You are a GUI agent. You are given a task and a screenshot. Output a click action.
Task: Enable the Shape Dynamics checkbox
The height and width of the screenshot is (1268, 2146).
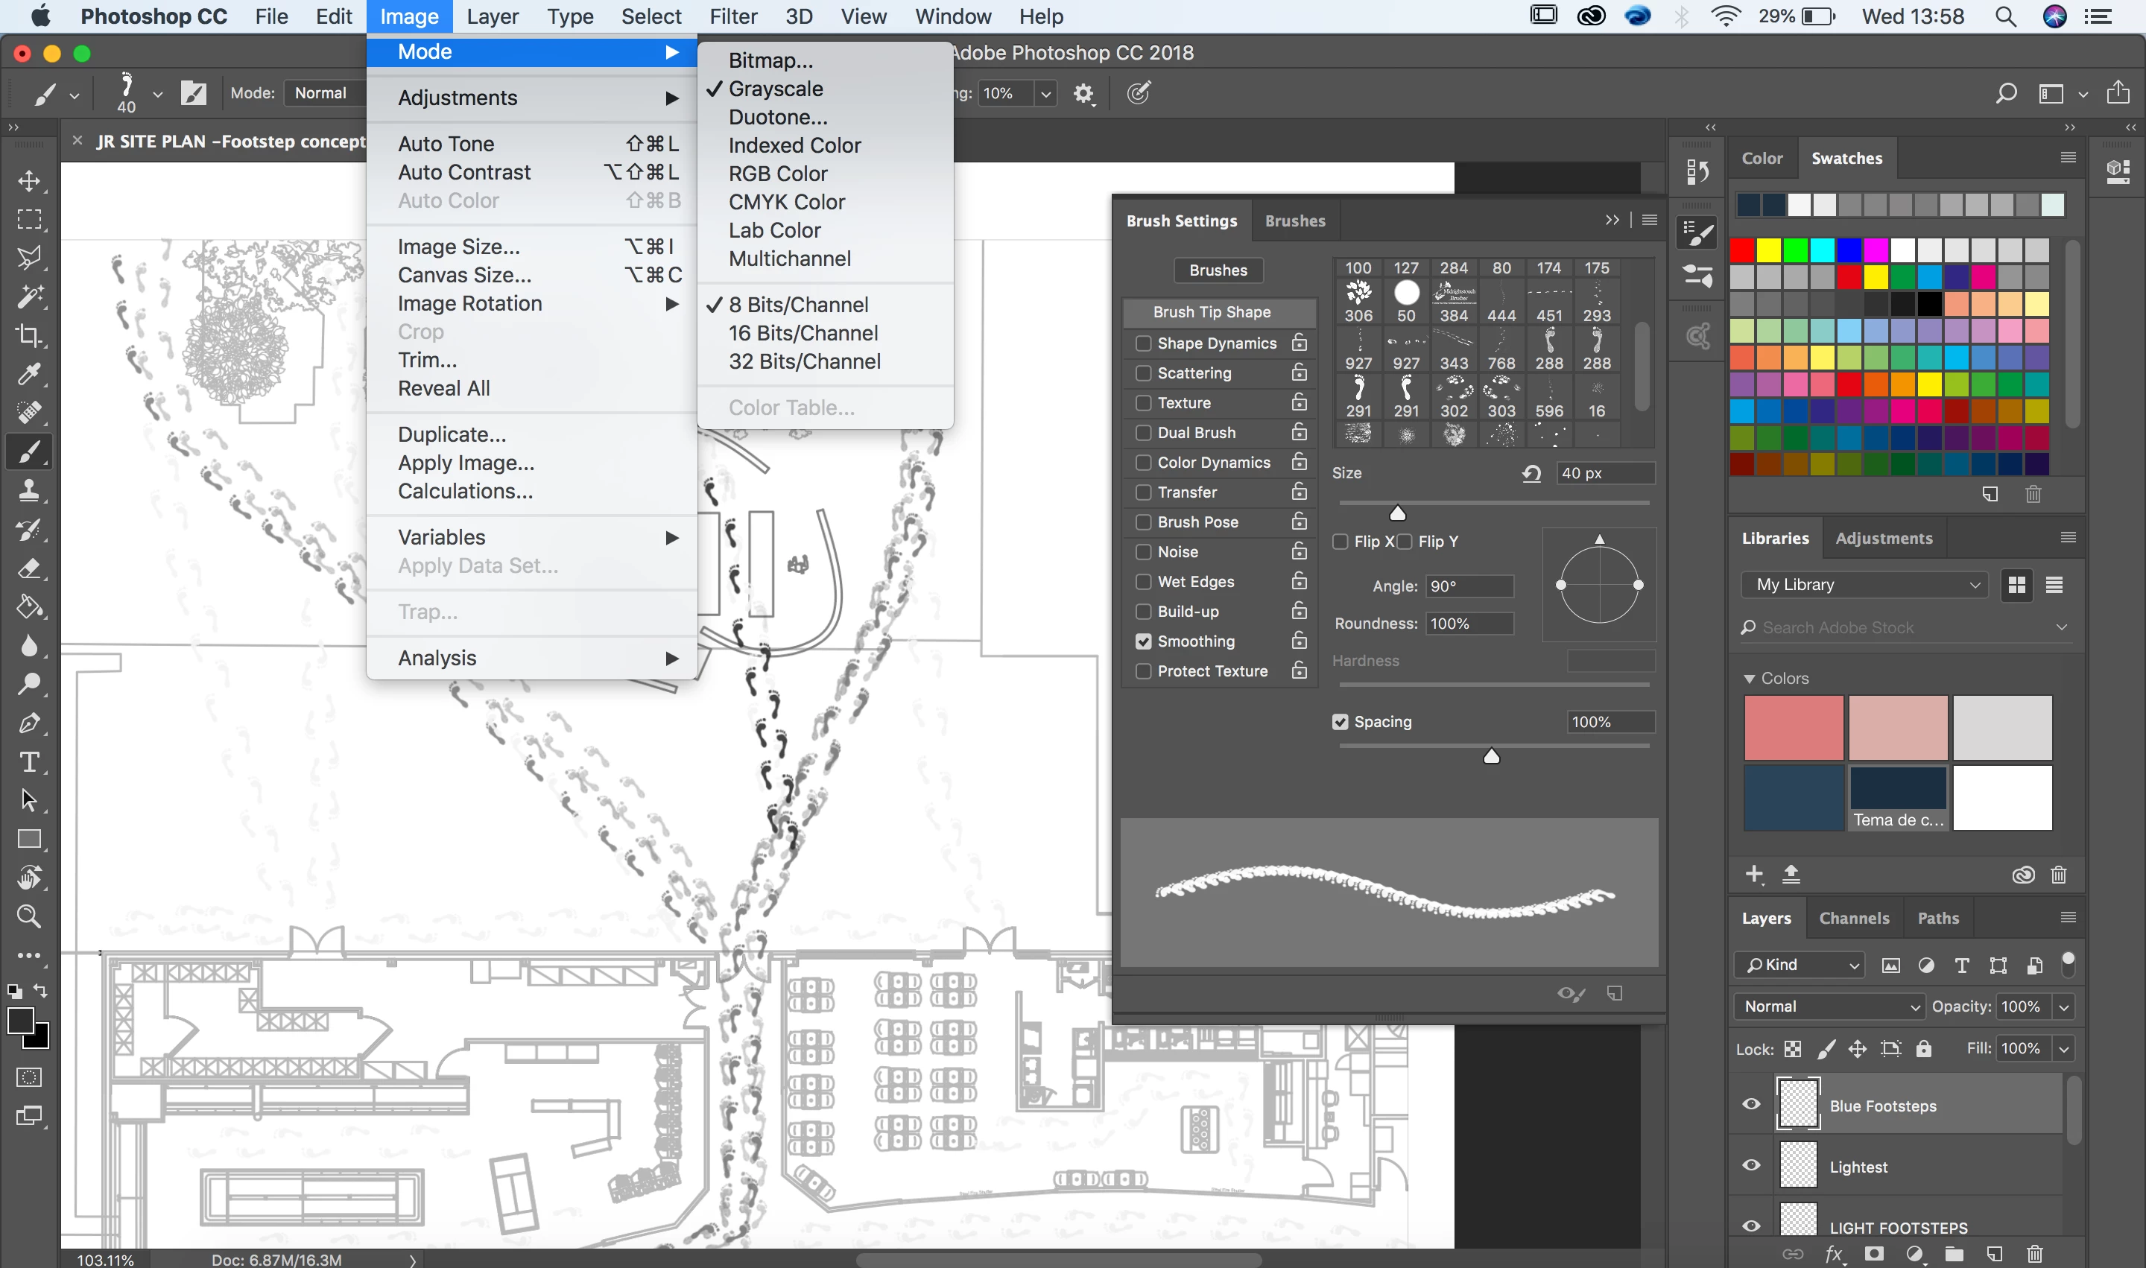pos(1142,343)
